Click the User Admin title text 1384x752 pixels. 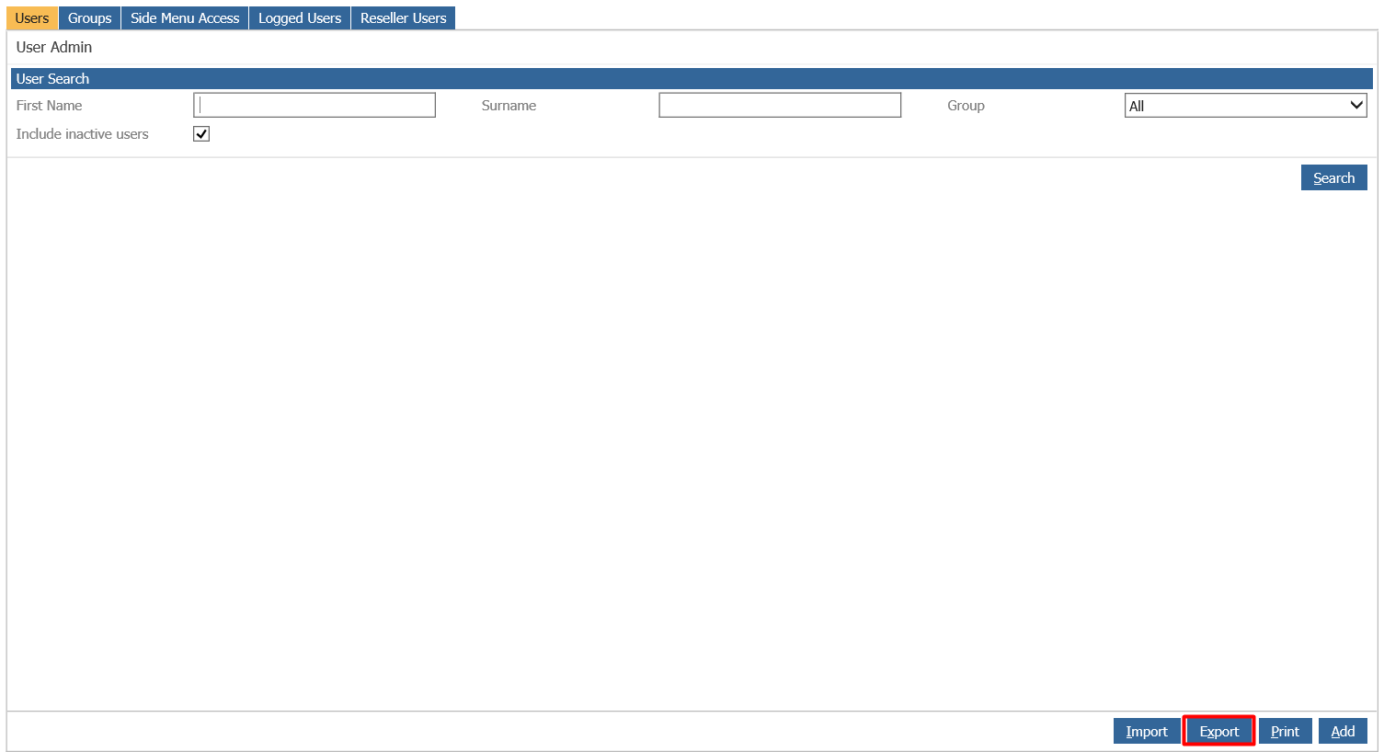54,47
